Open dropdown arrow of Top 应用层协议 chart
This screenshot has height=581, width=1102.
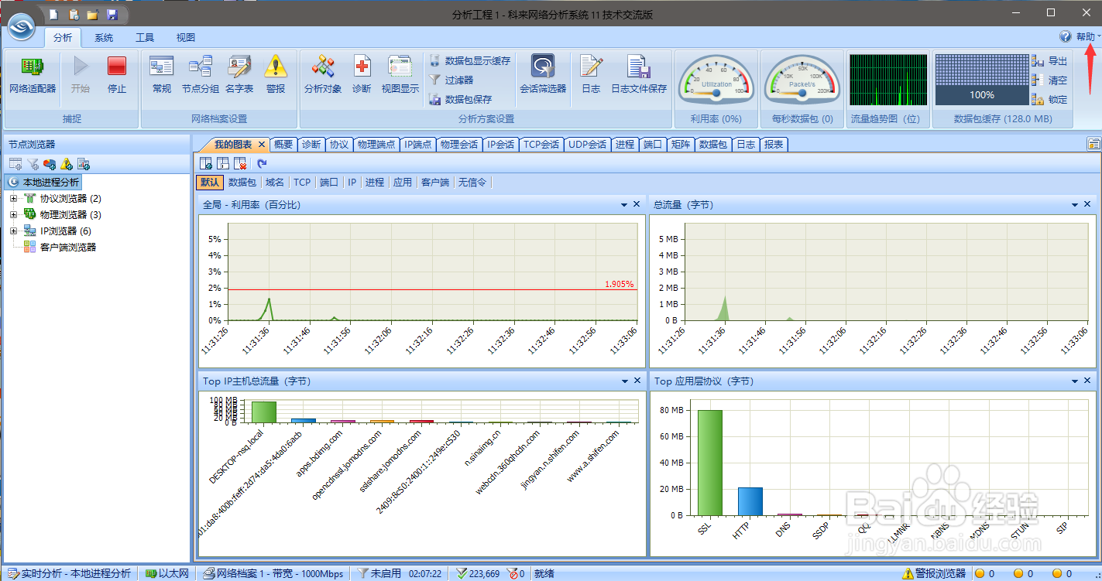[1076, 381]
